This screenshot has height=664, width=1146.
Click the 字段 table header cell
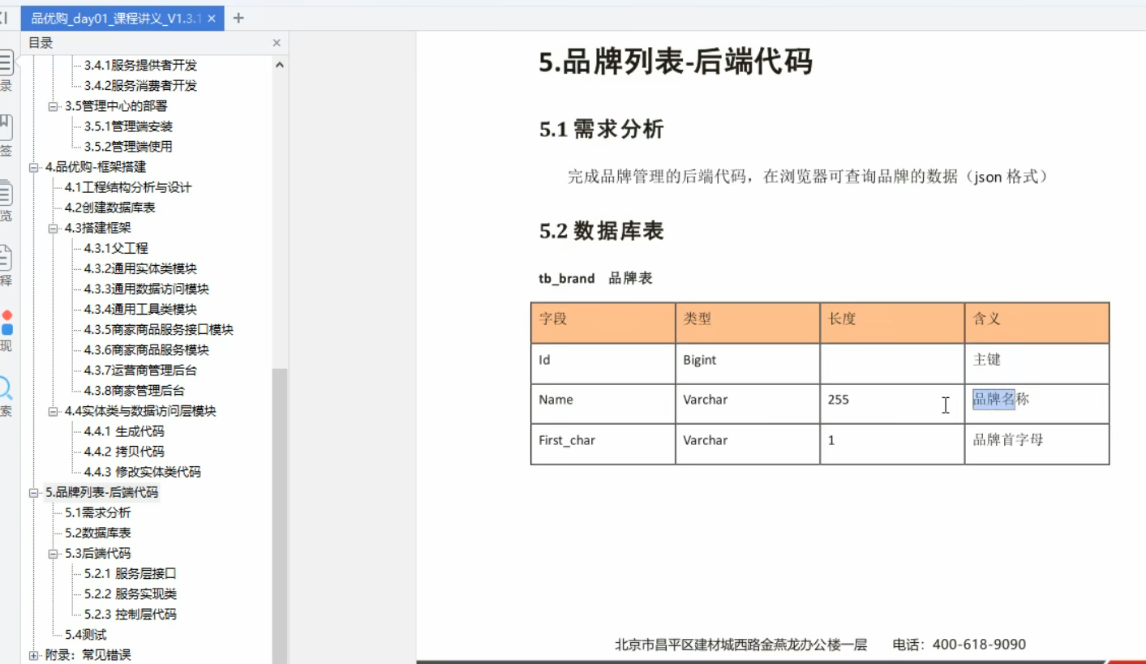point(603,323)
